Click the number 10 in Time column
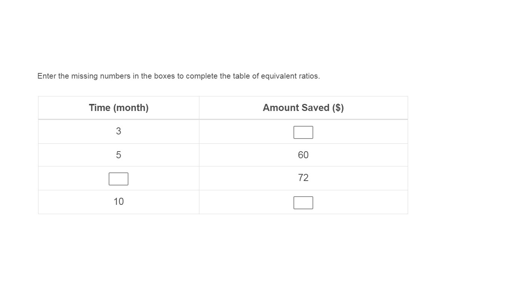Image resolution: width=510 pixels, height=286 pixels. pyautogui.click(x=118, y=201)
